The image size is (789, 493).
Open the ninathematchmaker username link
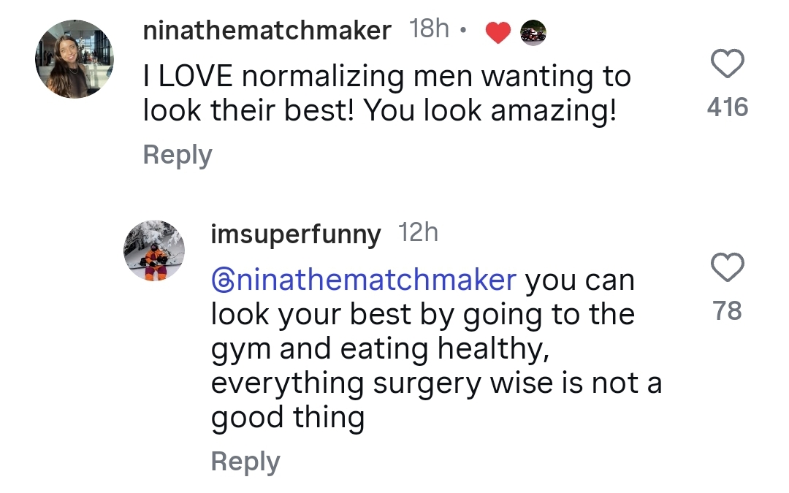coord(267,31)
